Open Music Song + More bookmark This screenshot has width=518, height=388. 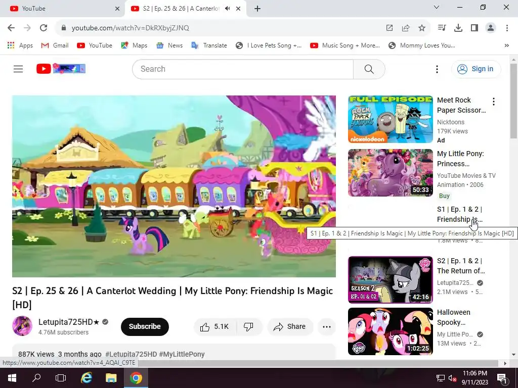pos(345,45)
